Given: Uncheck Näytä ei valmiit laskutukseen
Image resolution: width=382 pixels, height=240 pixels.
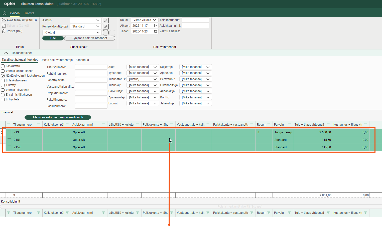Looking at the screenshot, I should pyautogui.click(x=3, y=76).
